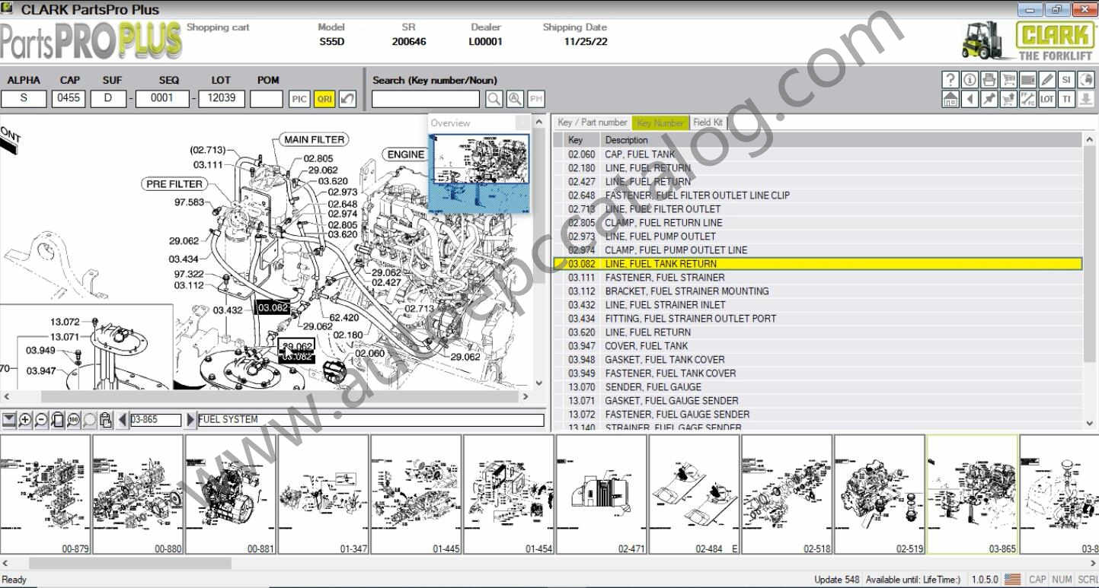The image size is (1099, 588).
Task: Switch to Key / Part number tab
Action: coord(592,122)
